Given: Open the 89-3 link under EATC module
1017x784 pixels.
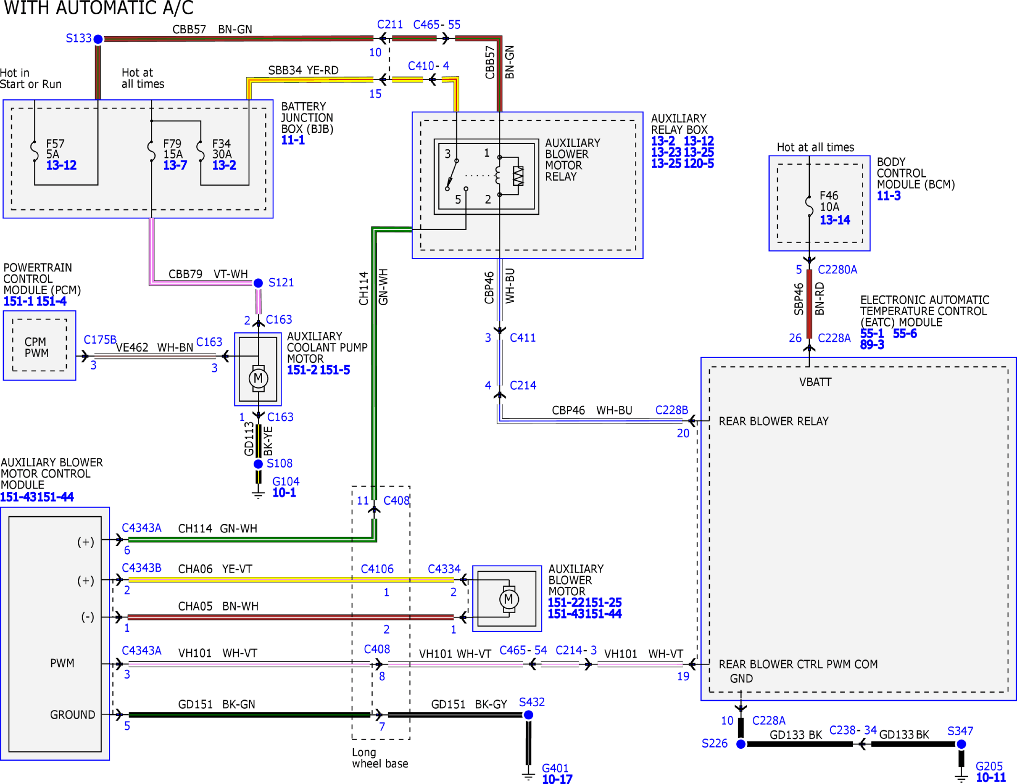Looking at the screenshot, I should [x=872, y=345].
